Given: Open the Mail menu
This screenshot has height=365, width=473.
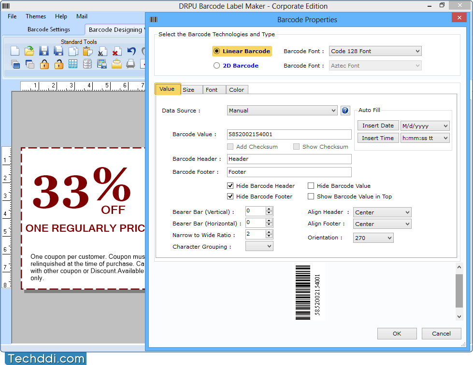Looking at the screenshot, I should [82, 16].
